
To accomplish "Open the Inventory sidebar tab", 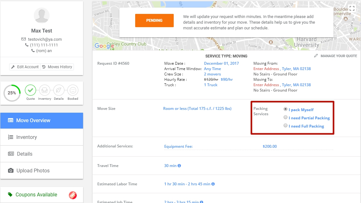I will (42, 137).
